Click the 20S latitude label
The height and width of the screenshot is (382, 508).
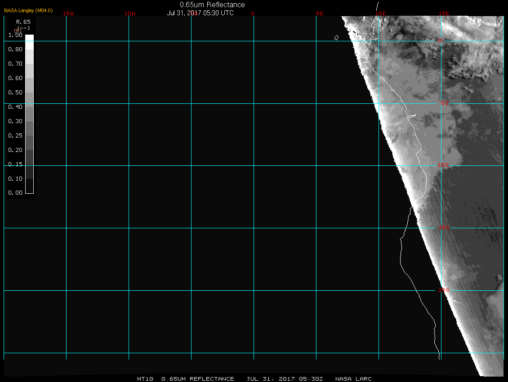[444, 290]
